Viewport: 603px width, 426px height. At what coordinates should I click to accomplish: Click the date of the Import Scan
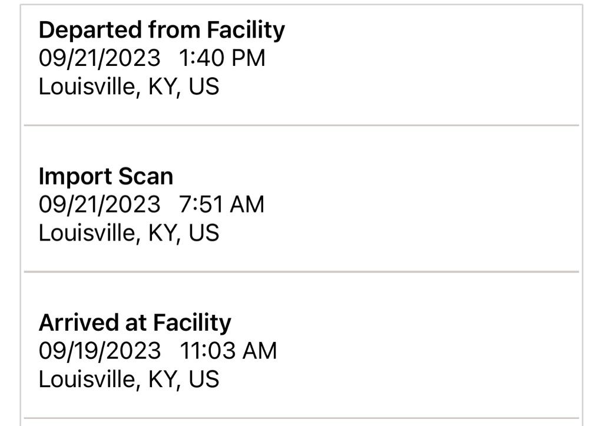pos(100,204)
